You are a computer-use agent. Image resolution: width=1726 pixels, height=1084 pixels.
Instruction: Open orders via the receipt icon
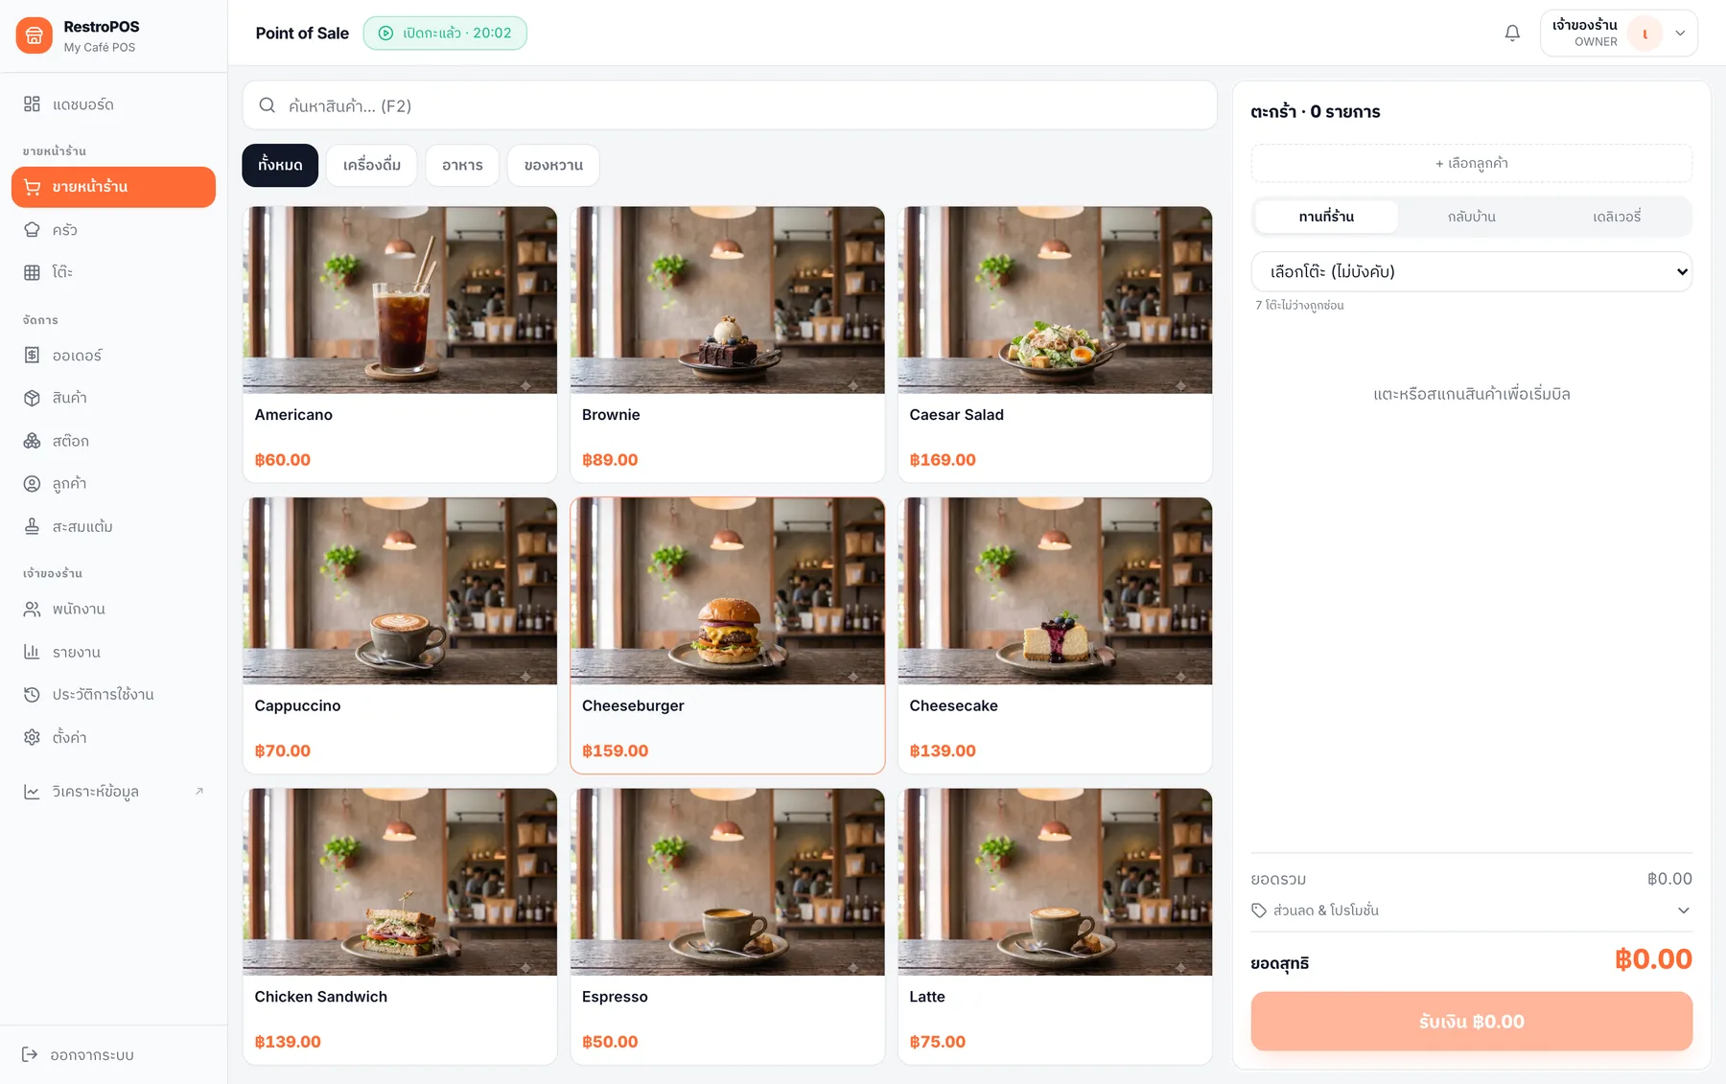coord(32,356)
